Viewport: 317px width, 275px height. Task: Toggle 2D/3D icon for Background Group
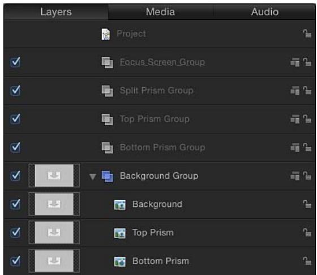pyautogui.click(x=295, y=176)
